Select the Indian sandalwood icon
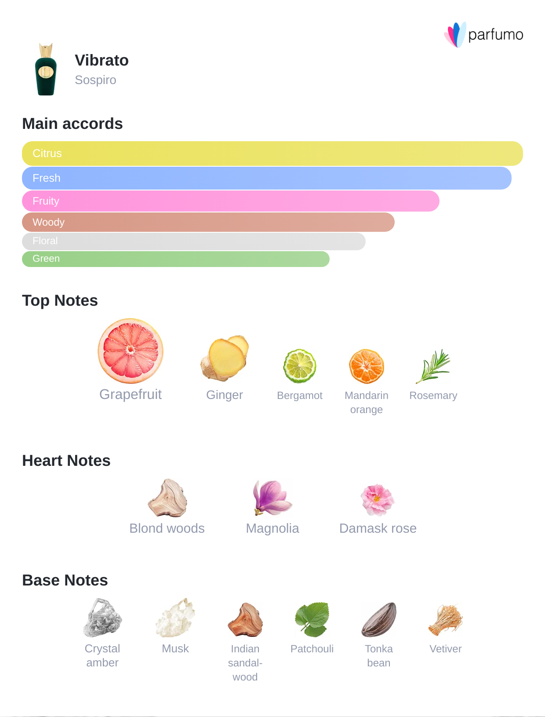This screenshot has width=545, height=717. pyautogui.click(x=245, y=620)
